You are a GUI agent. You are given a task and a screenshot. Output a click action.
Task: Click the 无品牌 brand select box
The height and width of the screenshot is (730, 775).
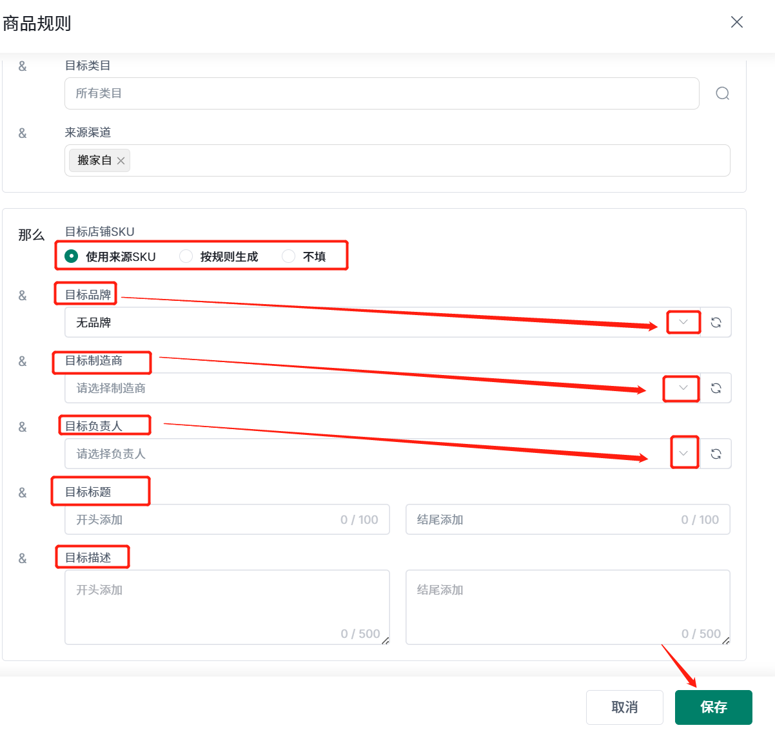point(382,322)
